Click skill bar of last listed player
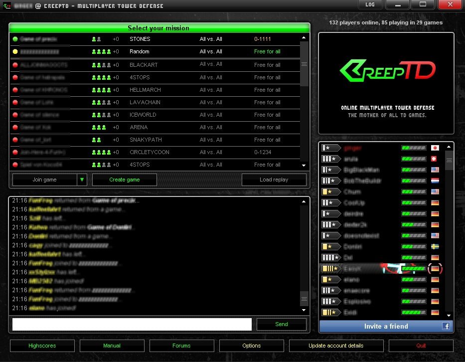Screen dimensions: 465x362 (x=414, y=312)
